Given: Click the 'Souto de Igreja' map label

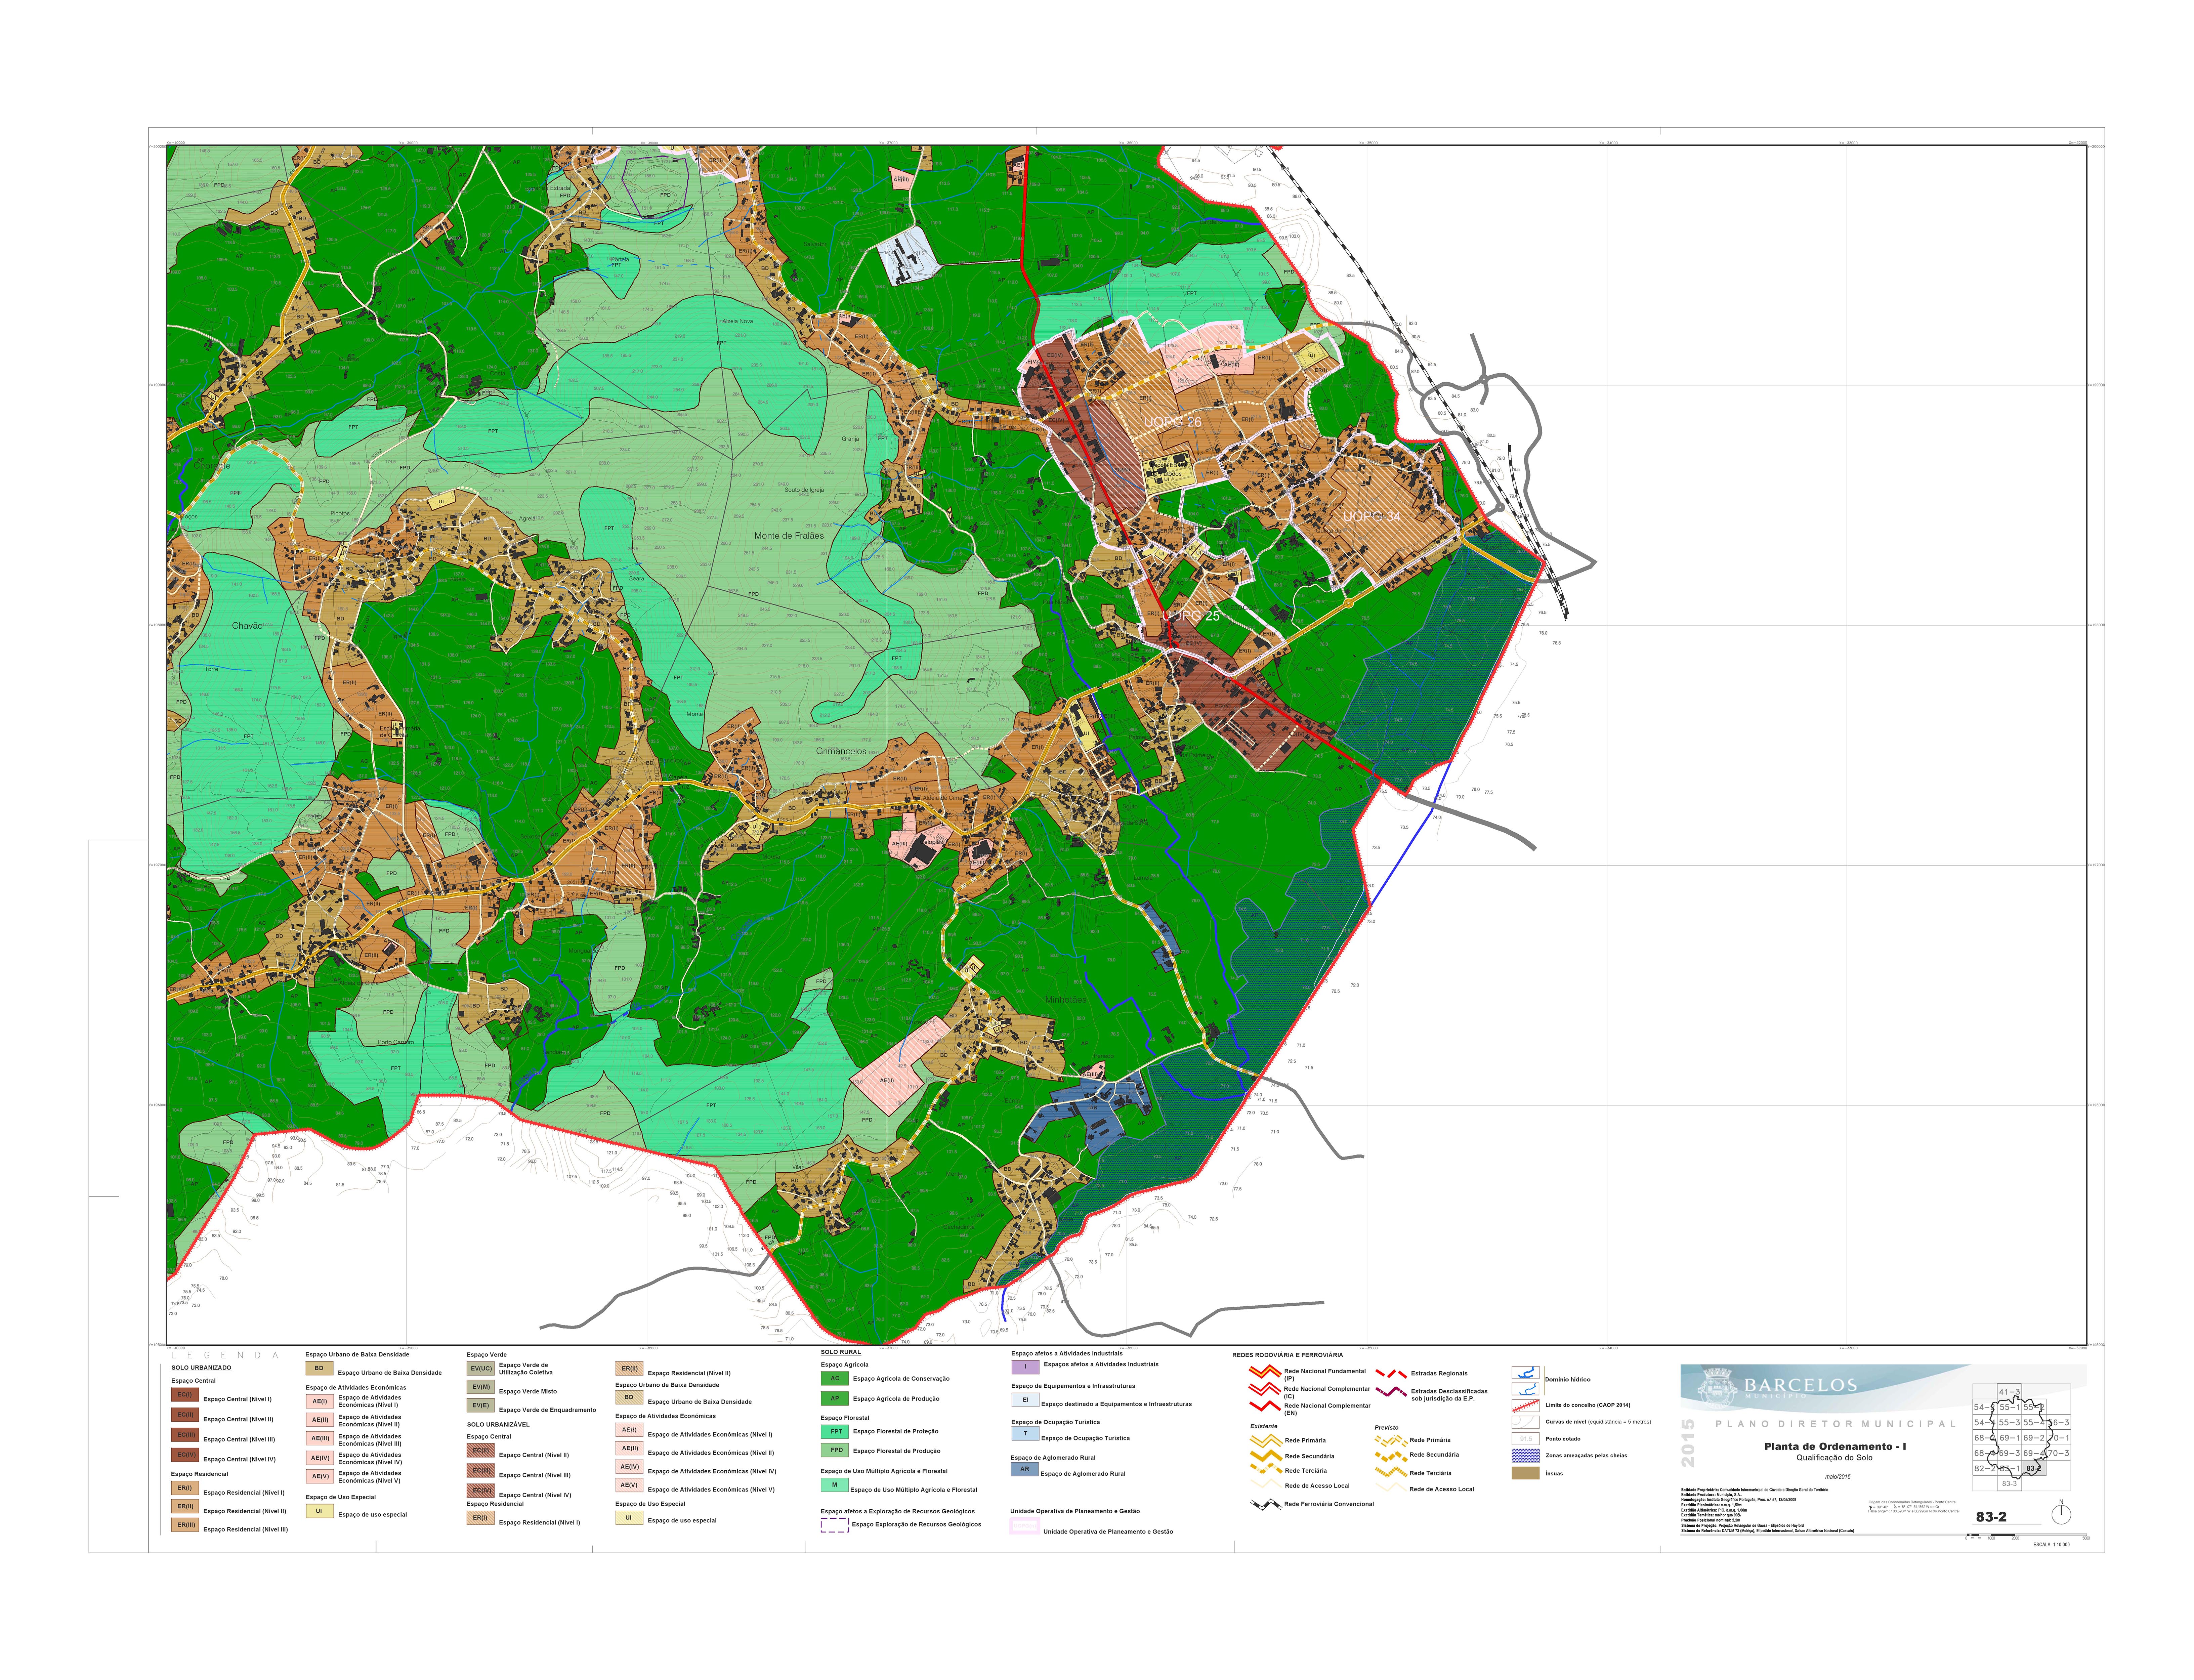Looking at the screenshot, I should (804, 490).
